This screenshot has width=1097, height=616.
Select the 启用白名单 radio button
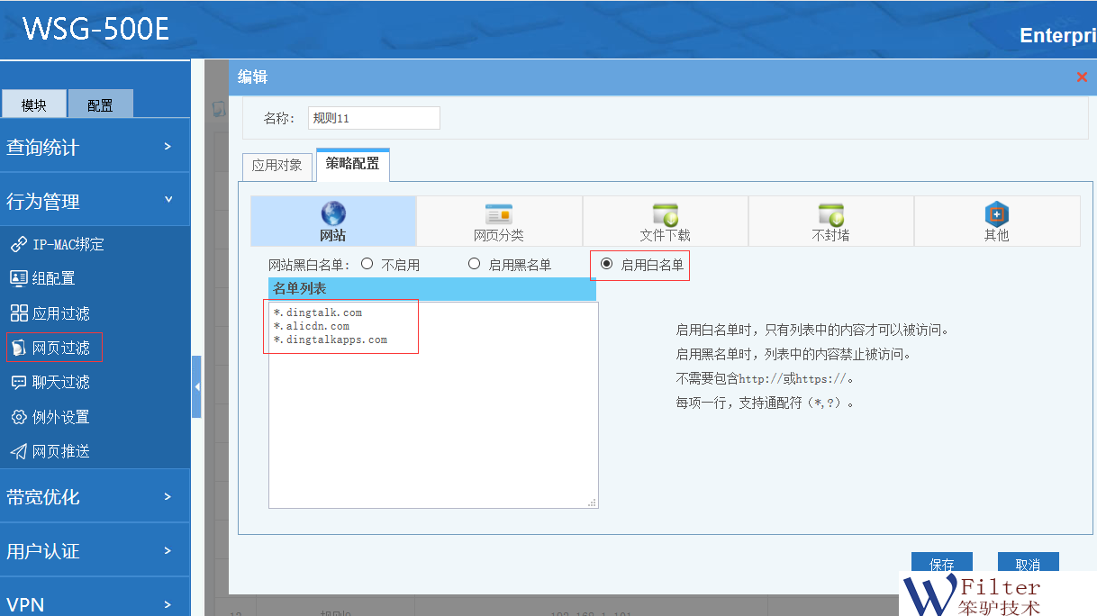point(607,264)
